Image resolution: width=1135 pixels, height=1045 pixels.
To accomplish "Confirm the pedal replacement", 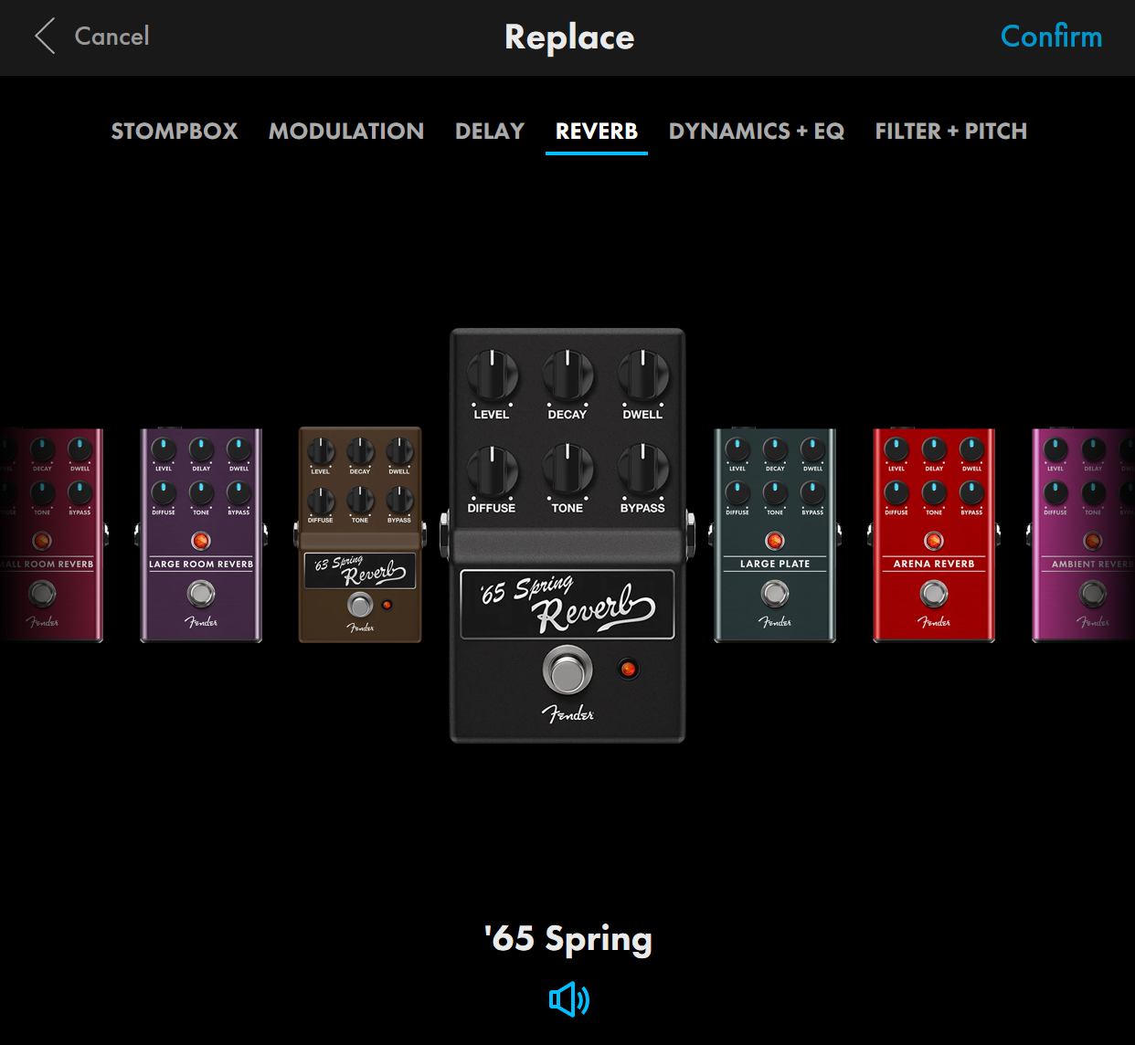I will pos(1051,37).
